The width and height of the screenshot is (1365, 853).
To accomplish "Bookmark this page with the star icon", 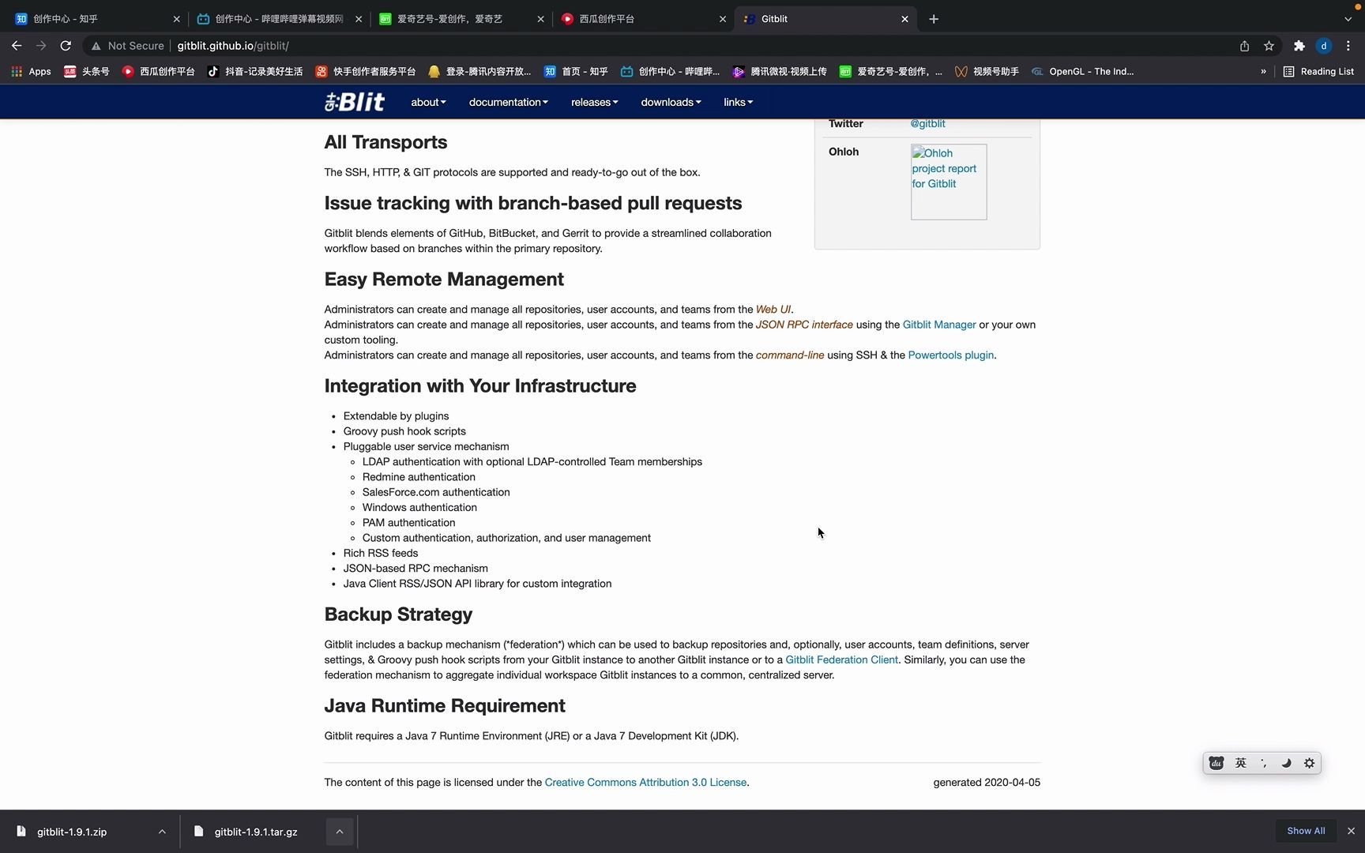I will coord(1269,46).
